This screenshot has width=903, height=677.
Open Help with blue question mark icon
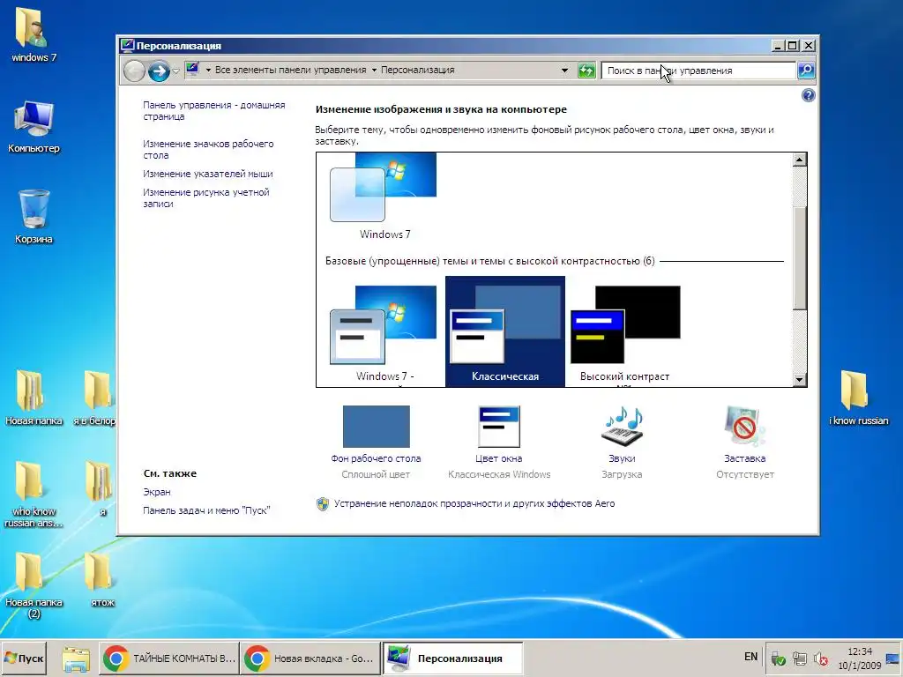point(809,95)
